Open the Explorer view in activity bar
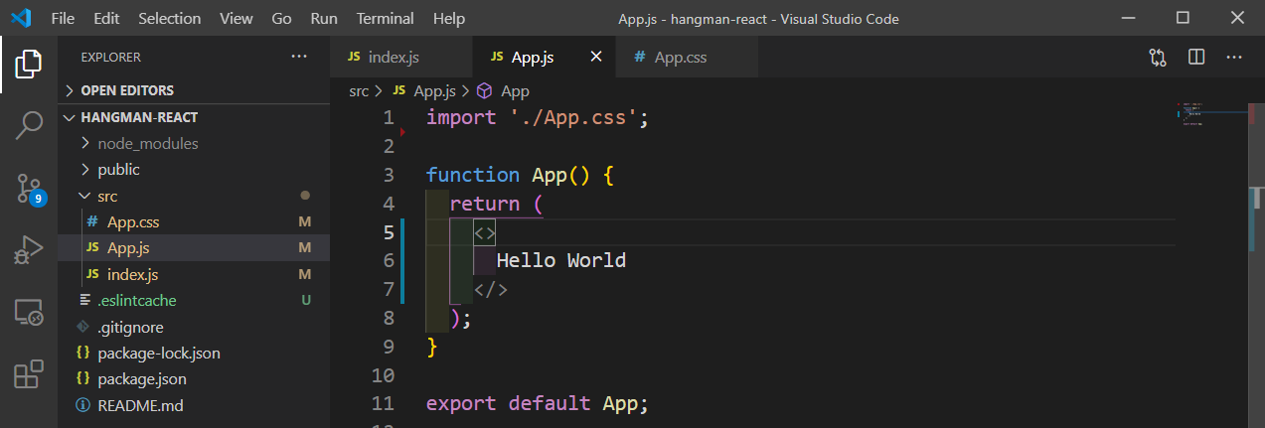1265x428 pixels. [29, 64]
